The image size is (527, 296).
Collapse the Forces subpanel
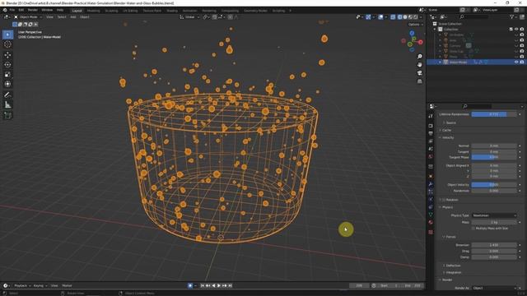click(450, 237)
